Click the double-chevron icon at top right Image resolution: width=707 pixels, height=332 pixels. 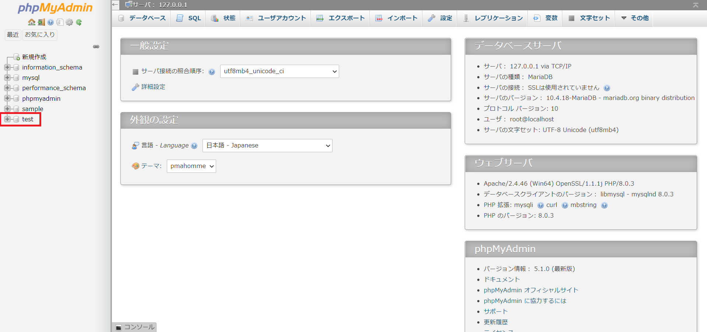(x=696, y=5)
